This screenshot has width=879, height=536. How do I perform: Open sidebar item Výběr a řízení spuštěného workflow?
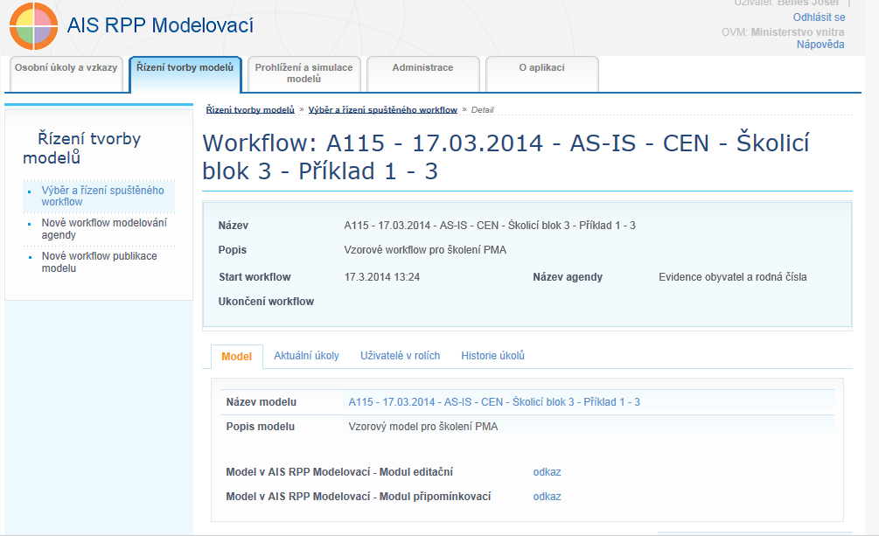click(102, 196)
